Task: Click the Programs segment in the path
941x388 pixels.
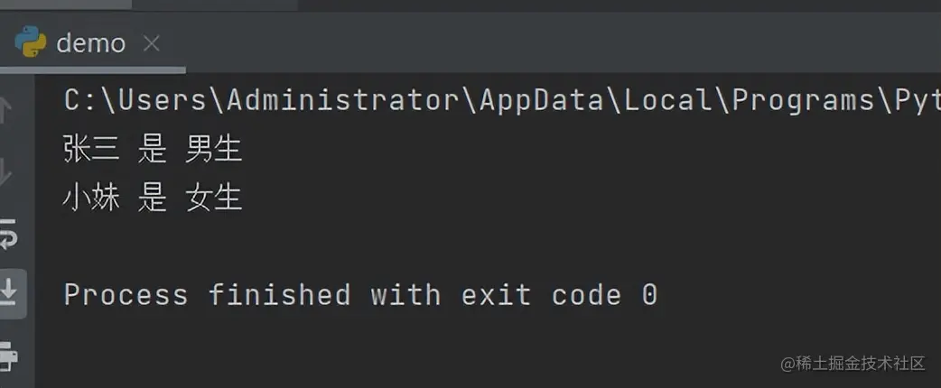Action: pyautogui.click(x=803, y=101)
